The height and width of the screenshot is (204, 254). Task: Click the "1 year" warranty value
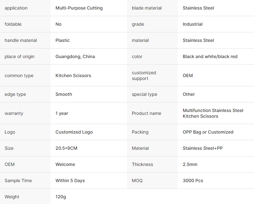[x=62, y=113]
